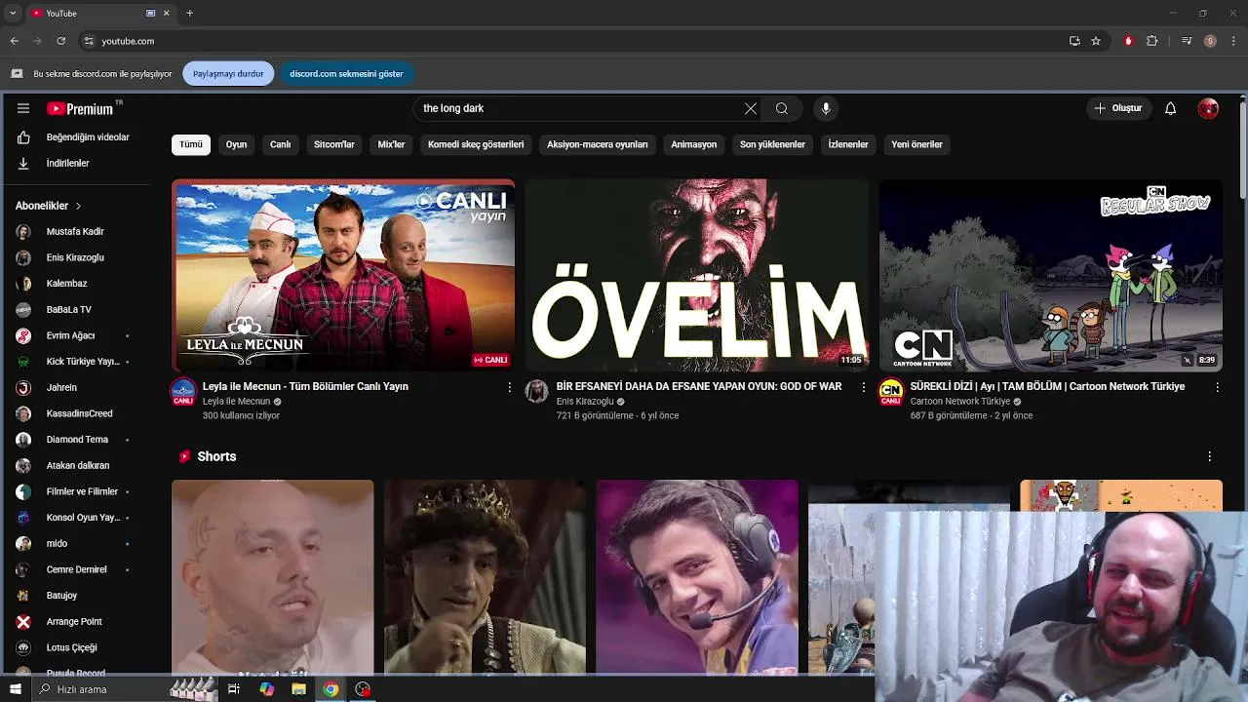Select the Yeni öneriler chip

[916, 144]
